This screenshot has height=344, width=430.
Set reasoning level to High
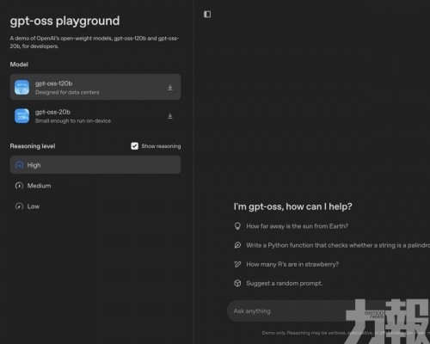coord(95,165)
